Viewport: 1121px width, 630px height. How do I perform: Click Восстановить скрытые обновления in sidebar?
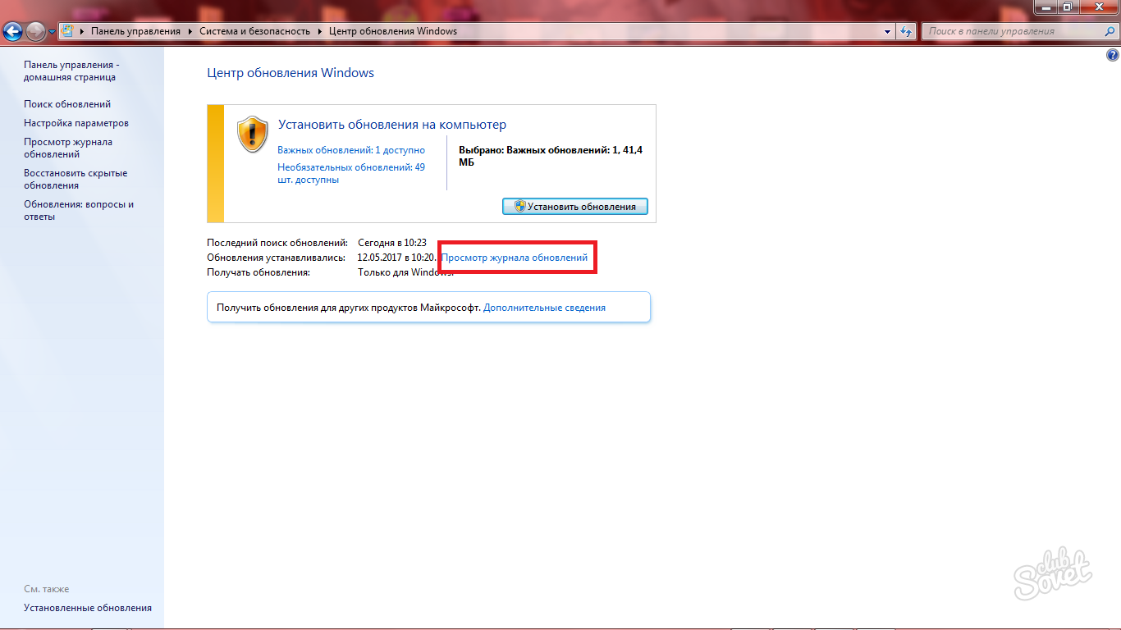click(75, 179)
